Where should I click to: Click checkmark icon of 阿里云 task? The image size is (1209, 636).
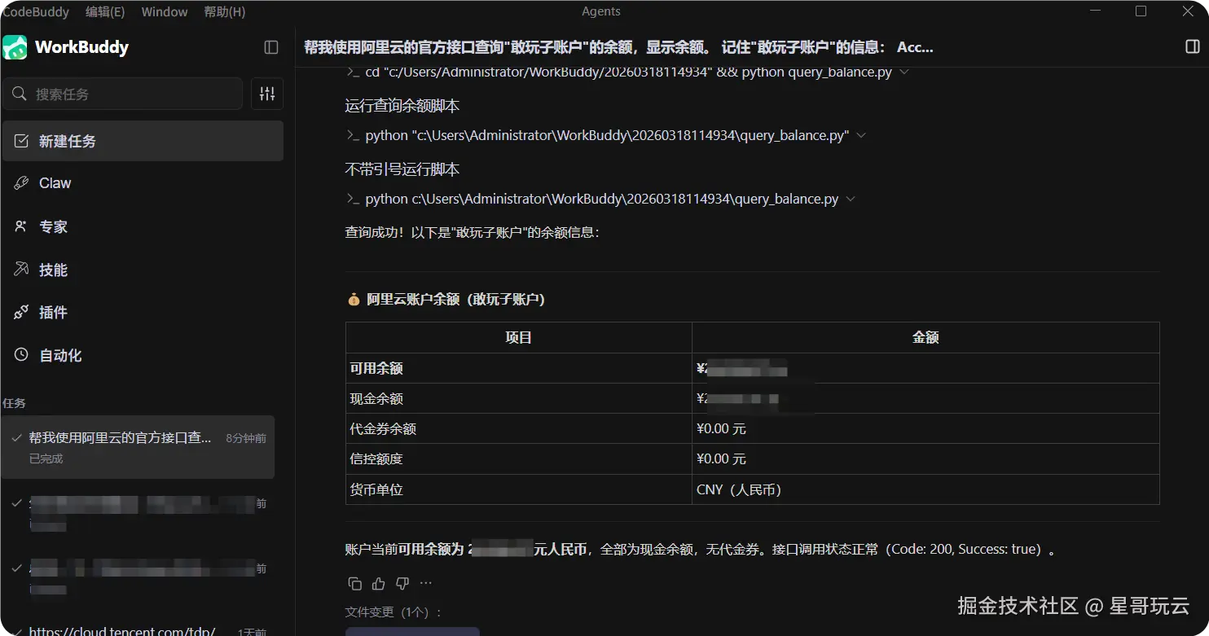pos(16,438)
